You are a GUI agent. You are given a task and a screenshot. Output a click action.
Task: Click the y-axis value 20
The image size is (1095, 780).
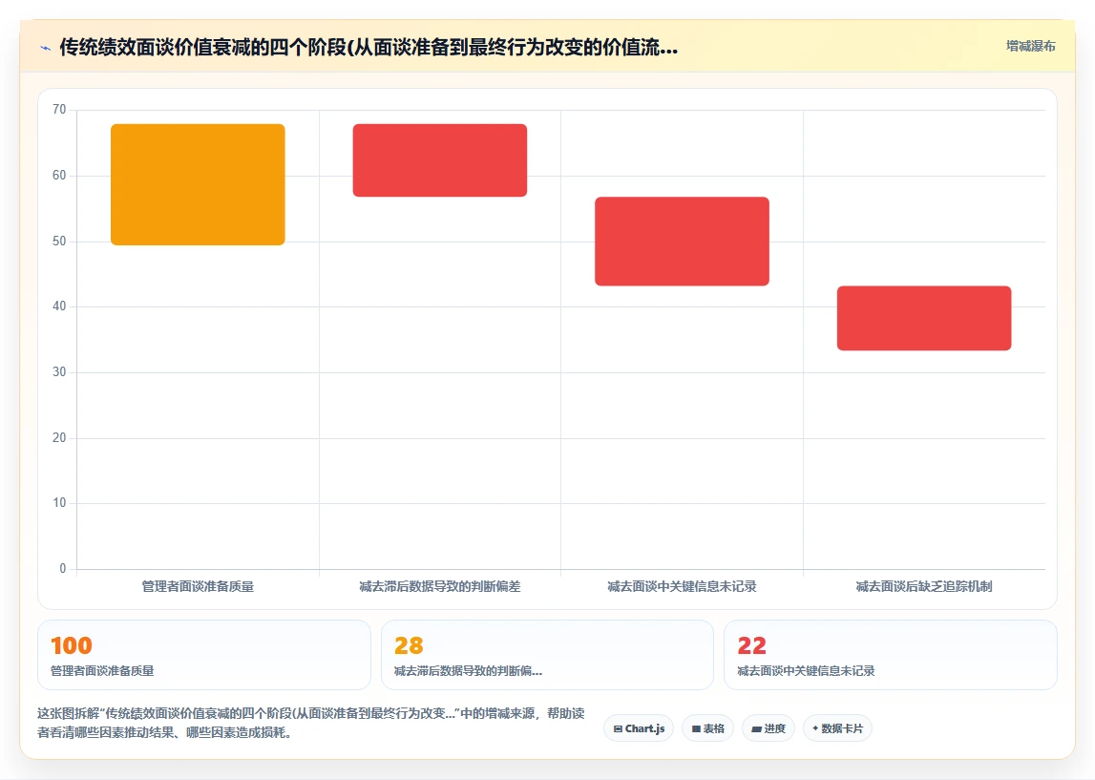click(59, 438)
